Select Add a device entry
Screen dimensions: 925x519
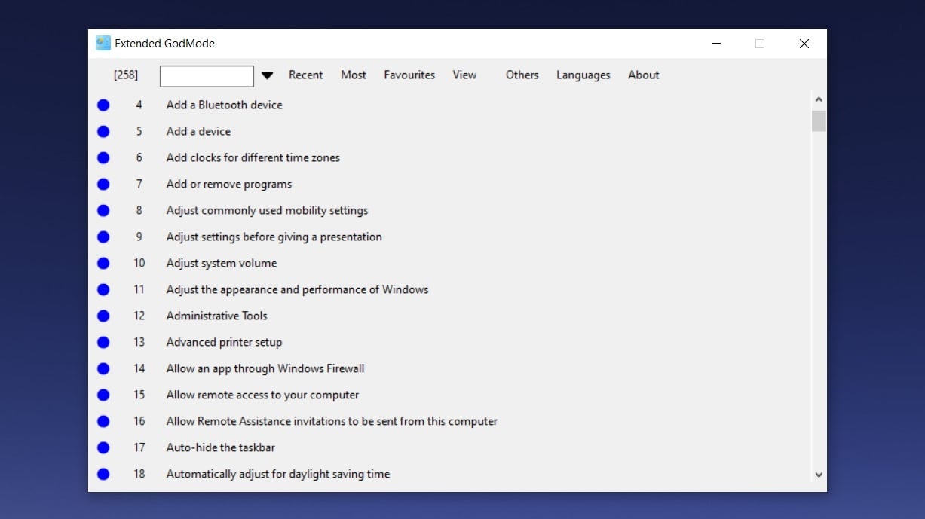pos(198,131)
